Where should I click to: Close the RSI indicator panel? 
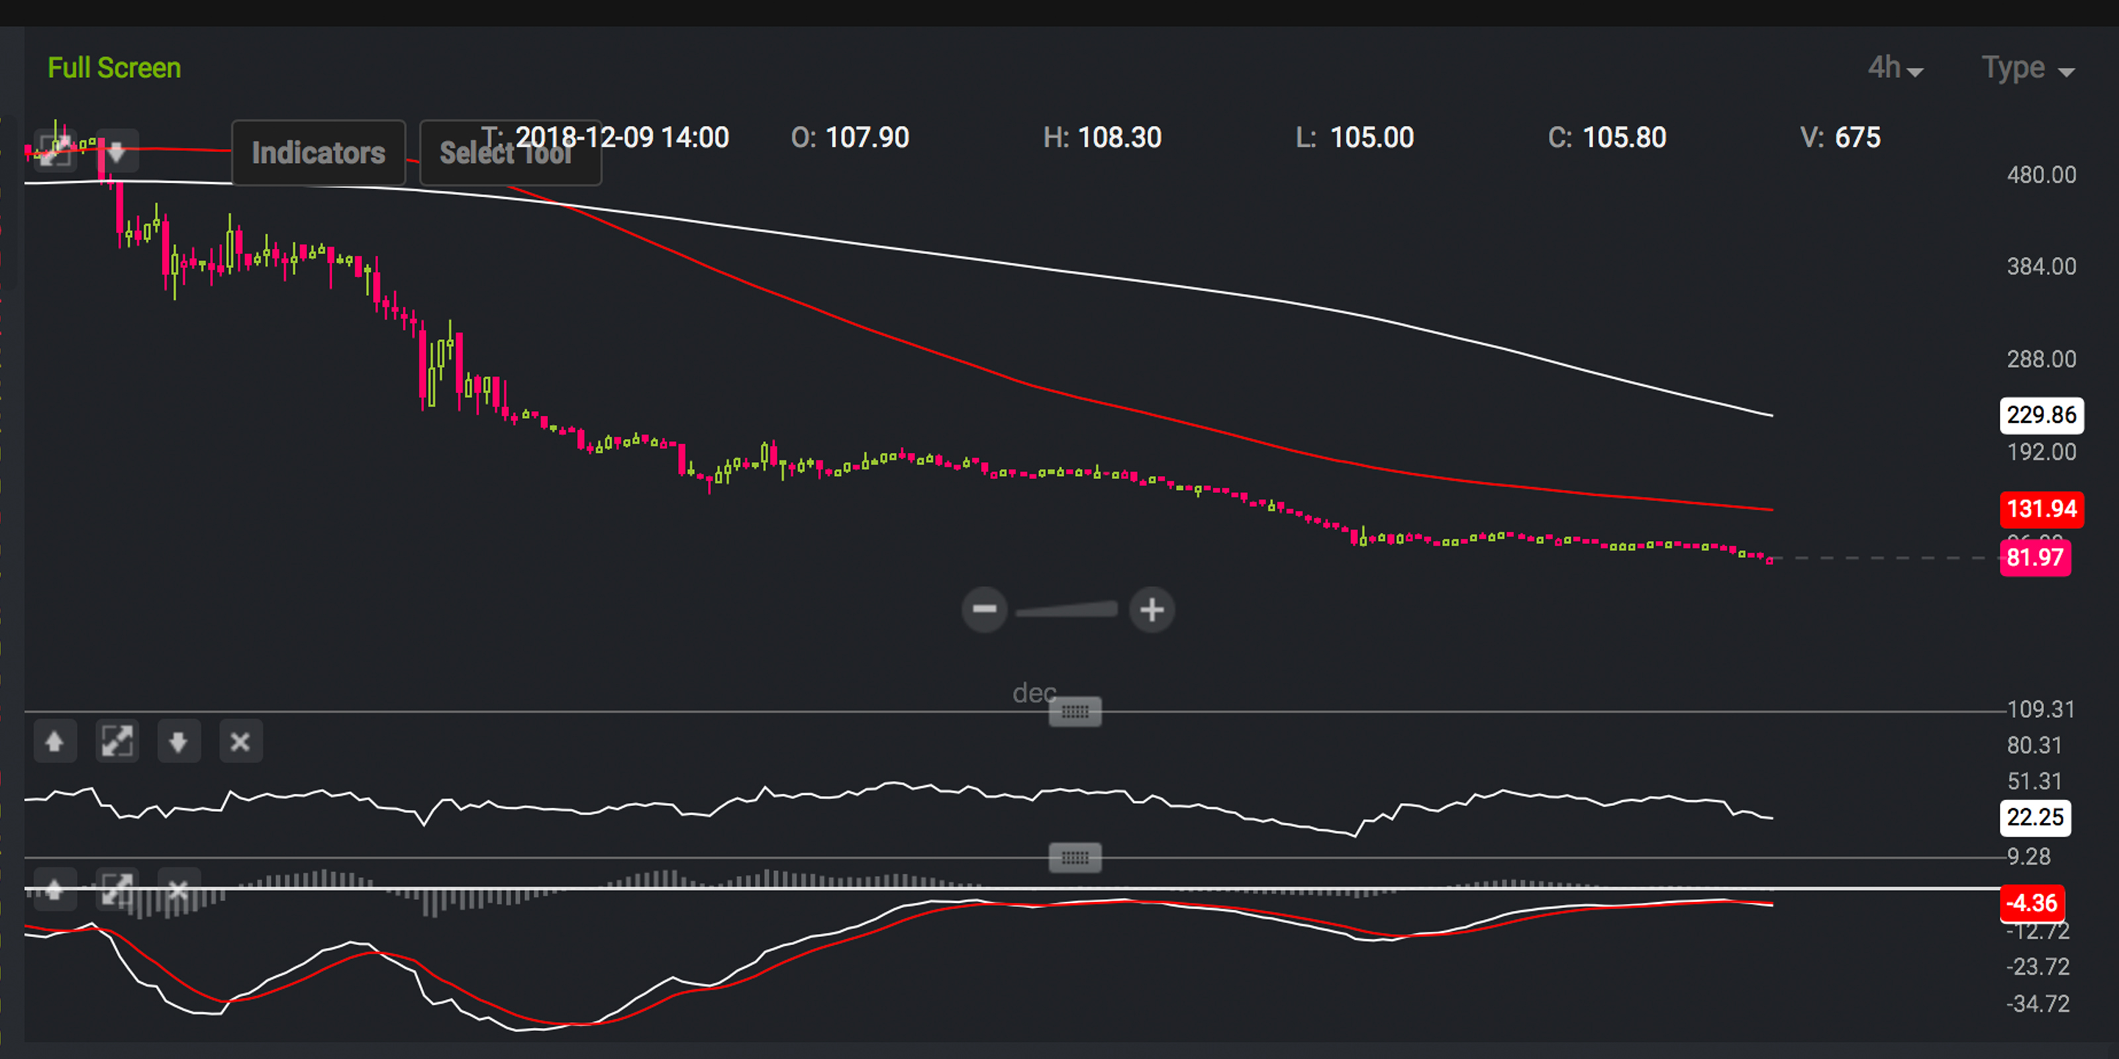coord(240,741)
